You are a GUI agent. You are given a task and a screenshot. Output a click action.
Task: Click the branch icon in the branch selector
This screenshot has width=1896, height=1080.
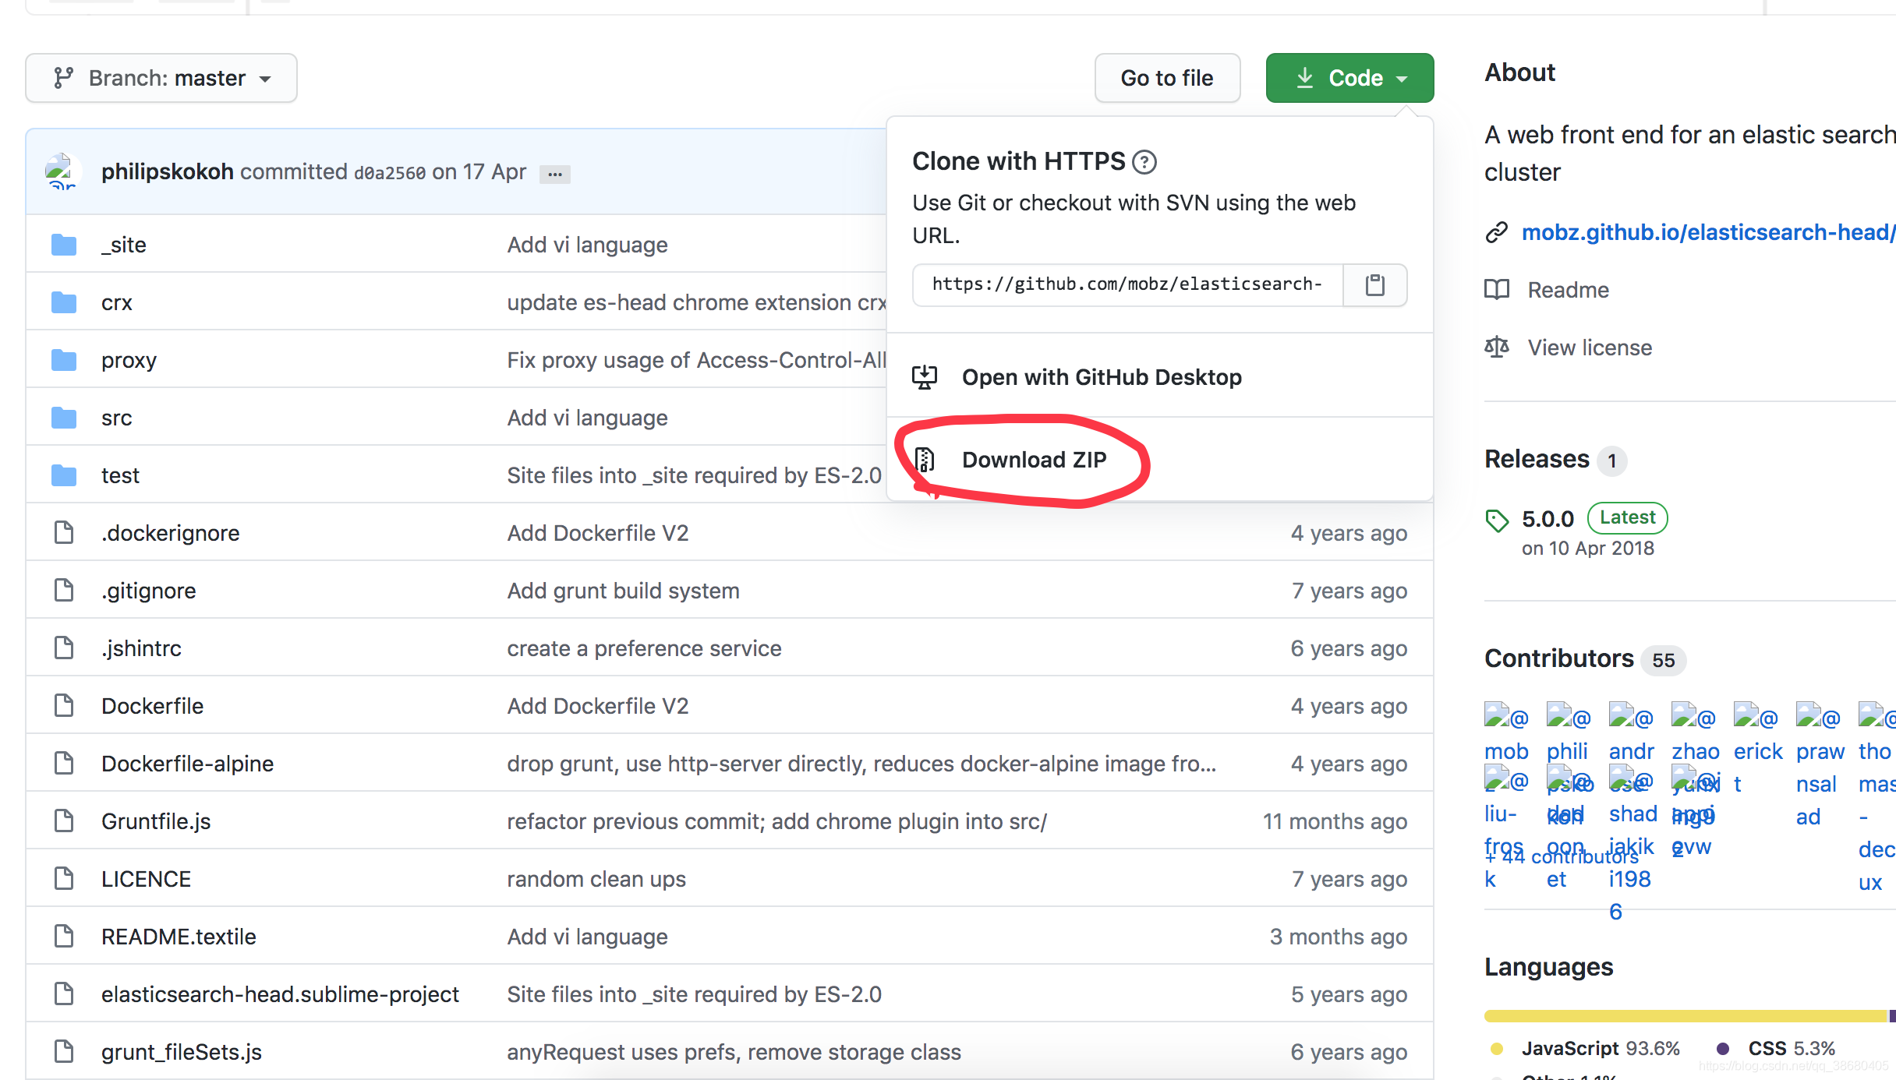(x=64, y=77)
